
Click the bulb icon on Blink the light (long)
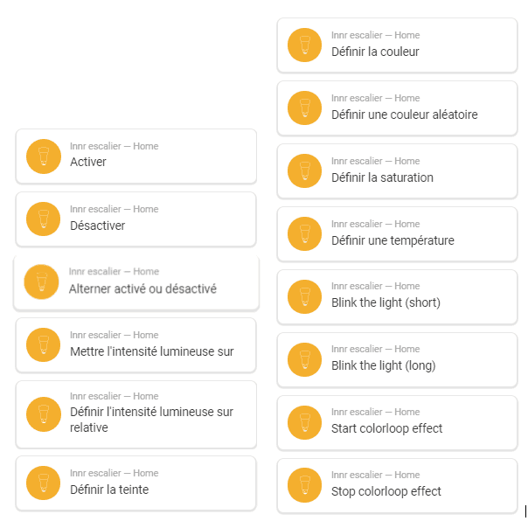click(304, 358)
